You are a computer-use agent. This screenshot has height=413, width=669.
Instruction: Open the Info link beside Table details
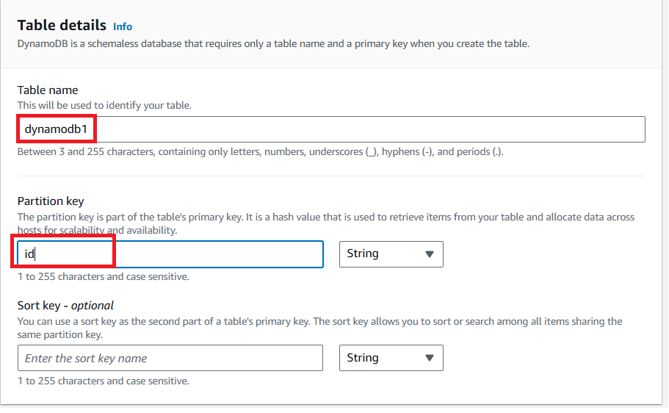[123, 26]
